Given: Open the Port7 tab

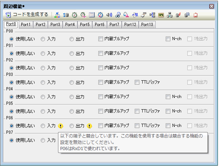Looking at the screenshot, I should tap(115, 25).
